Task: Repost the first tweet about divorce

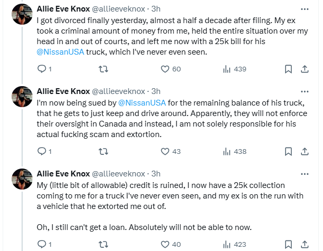Action: click(104, 69)
